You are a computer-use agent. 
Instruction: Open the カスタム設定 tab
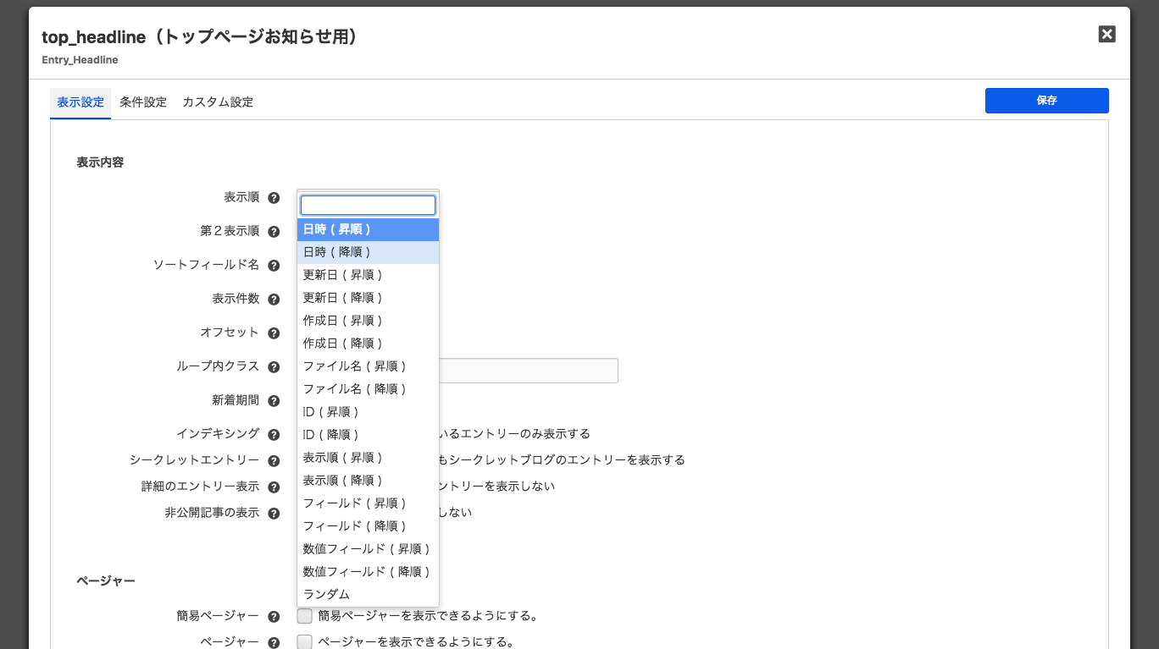218,102
